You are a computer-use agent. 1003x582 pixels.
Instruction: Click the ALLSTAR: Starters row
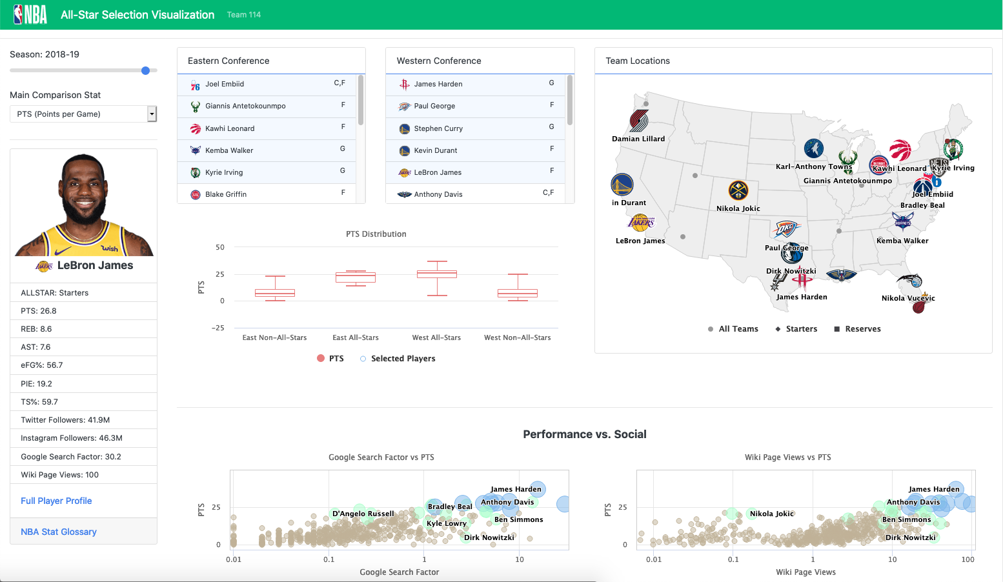tap(84, 293)
